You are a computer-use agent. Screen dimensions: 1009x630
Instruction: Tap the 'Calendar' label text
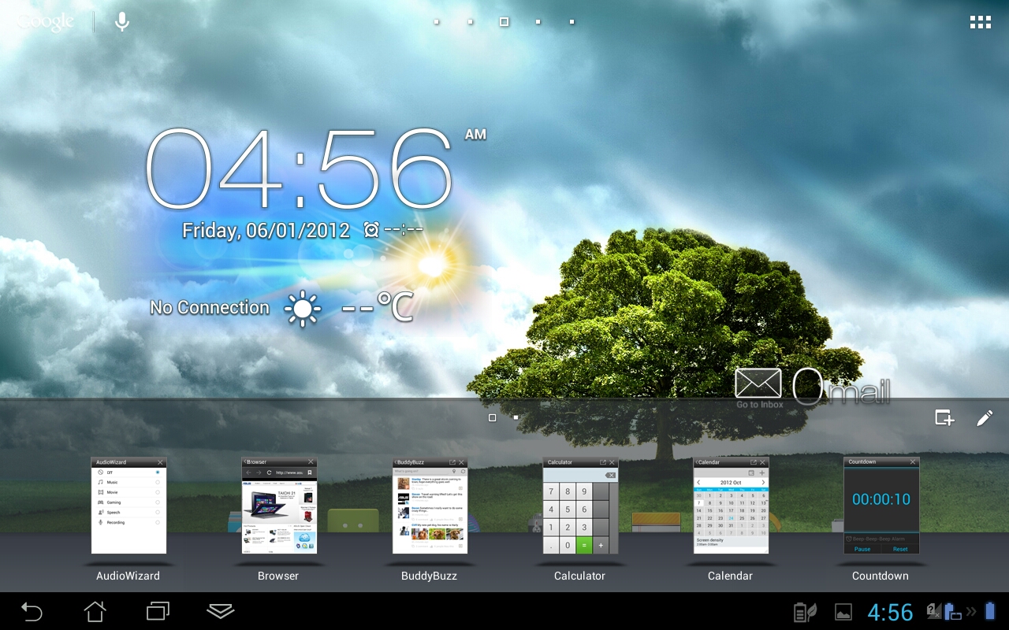(x=730, y=576)
